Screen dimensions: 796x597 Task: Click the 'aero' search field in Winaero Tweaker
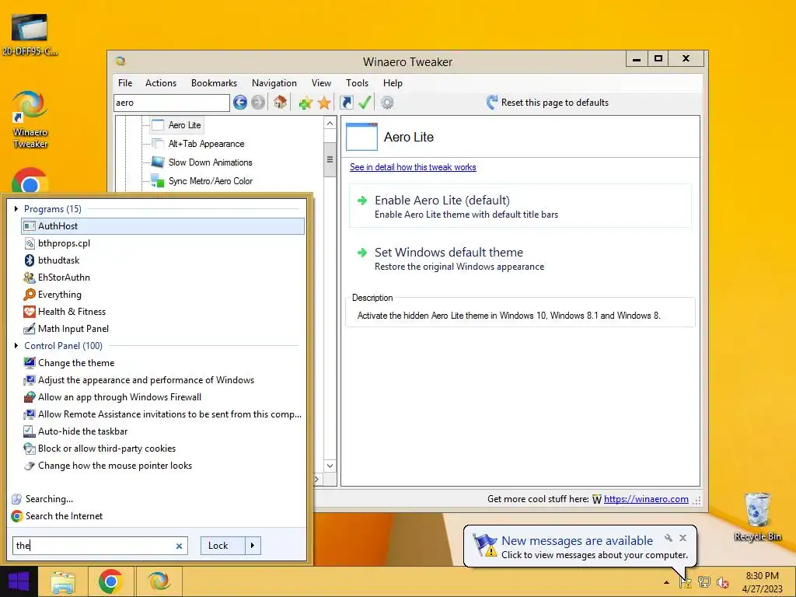pos(172,103)
